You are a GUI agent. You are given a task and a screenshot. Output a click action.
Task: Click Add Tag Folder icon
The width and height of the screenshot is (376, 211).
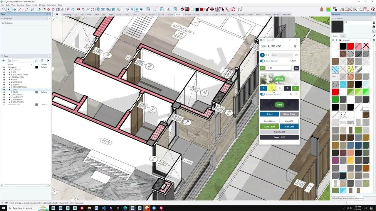(9, 61)
